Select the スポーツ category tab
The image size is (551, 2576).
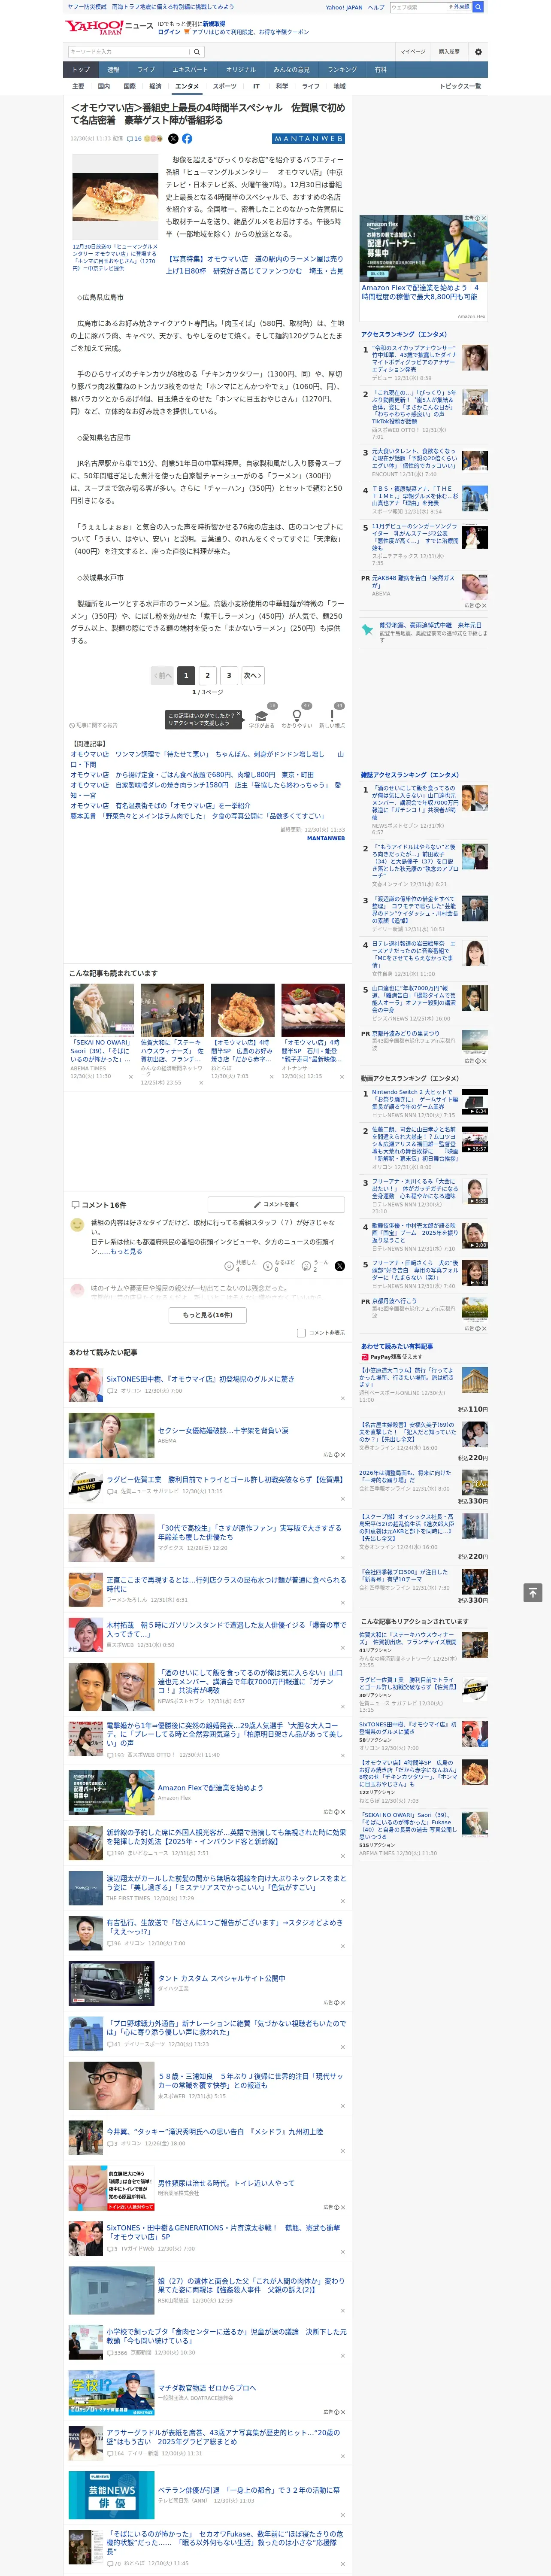(x=225, y=86)
